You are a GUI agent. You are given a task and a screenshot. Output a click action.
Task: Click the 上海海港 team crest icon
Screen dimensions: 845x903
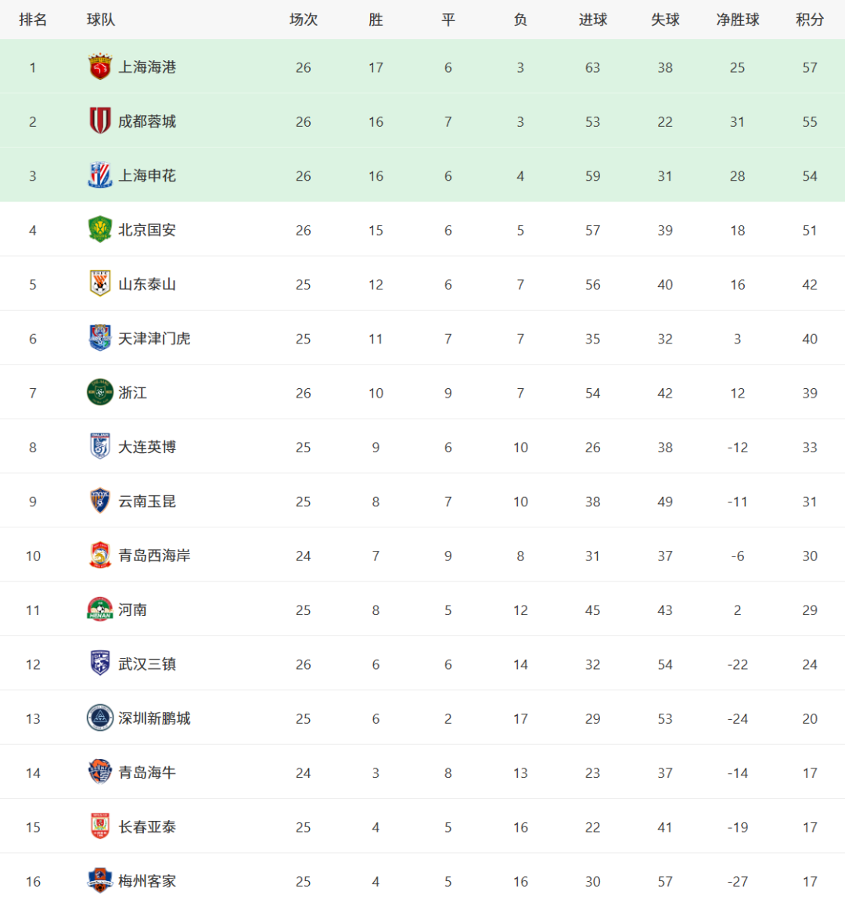tap(99, 67)
